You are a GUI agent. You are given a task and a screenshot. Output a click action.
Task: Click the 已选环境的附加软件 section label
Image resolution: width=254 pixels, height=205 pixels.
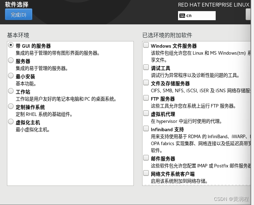167,35
